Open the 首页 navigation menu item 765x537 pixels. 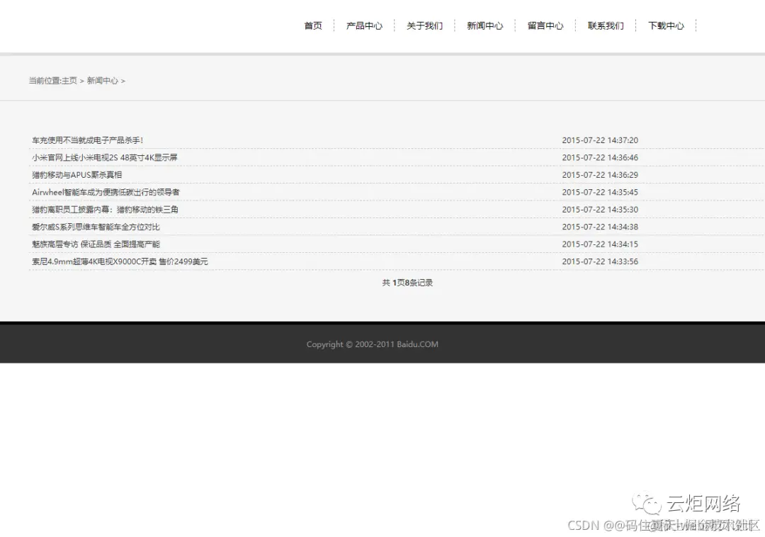pyautogui.click(x=312, y=26)
